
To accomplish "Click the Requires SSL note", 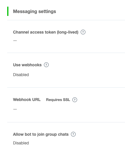I will tap(58, 100).
